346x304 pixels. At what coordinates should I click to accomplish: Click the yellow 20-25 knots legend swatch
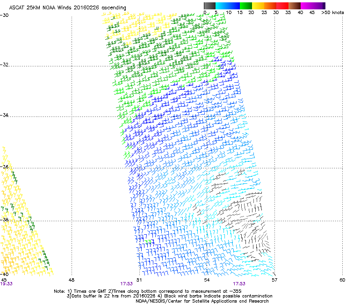point(258,6)
